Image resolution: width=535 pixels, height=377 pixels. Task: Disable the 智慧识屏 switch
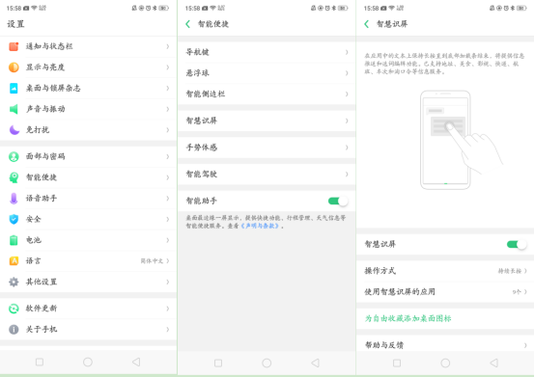click(x=517, y=244)
